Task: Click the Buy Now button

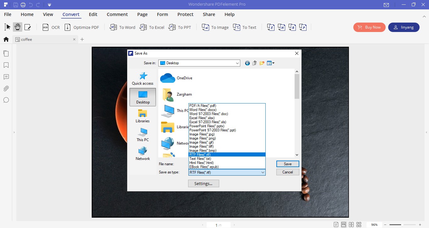Action: coord(369,27)
